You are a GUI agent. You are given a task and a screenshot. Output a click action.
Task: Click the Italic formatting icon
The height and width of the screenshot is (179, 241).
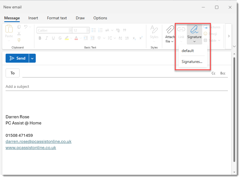pyautogui.click(x=47, y=38)
